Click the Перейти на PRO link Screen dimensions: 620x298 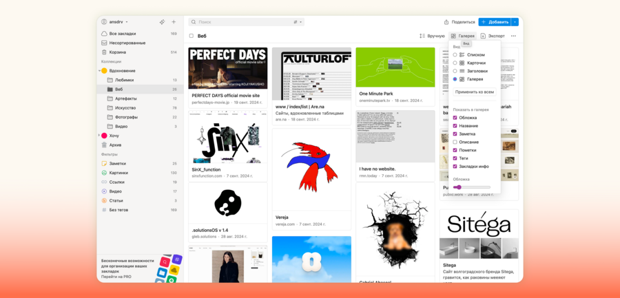pos(116,277)
